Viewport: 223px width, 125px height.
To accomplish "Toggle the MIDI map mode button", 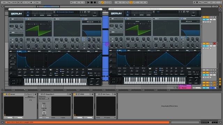I will pyautogui.click(x=206, y=2).
